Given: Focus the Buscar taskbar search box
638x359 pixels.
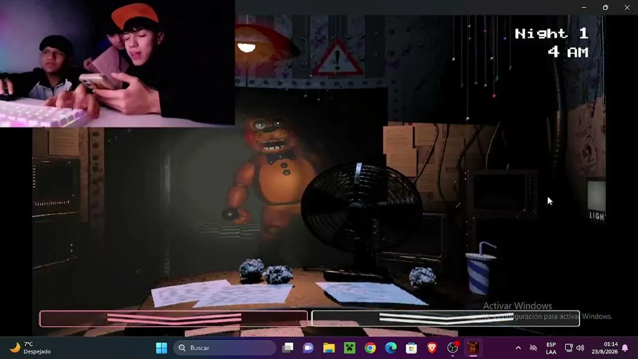Looking at the screenshot, I should tap(225, 348).
